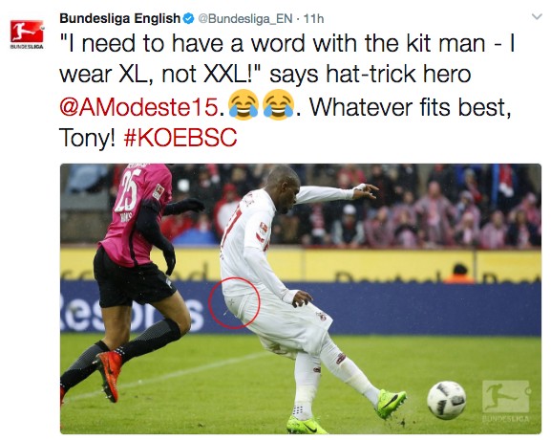Click the neon green boot kicking
This screenshot has width=551, height=440.
pos(390,404)
